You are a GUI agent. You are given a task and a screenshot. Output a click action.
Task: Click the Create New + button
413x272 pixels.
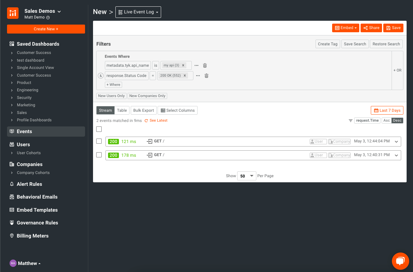click(46, 29)
